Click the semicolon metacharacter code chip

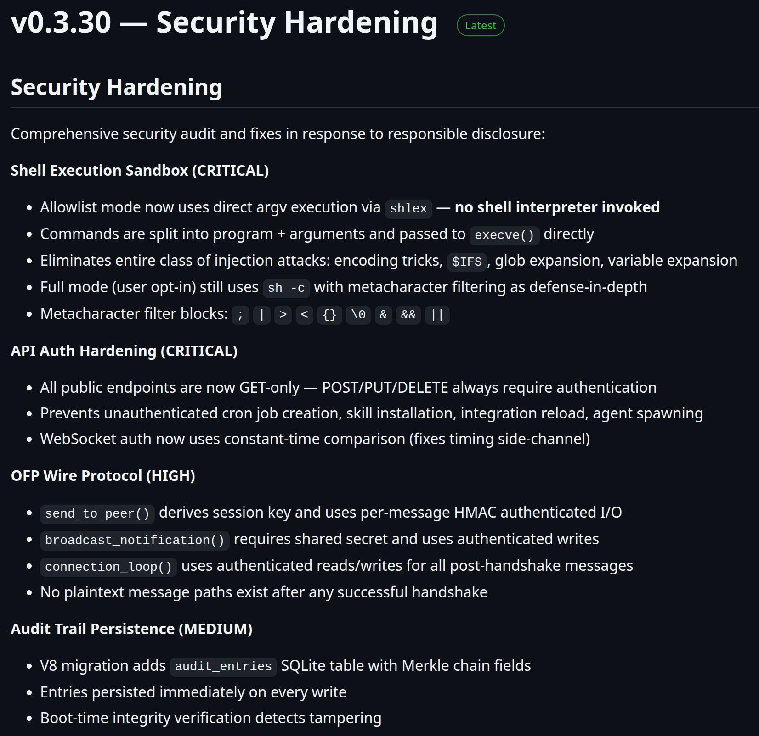click(240, 315)
